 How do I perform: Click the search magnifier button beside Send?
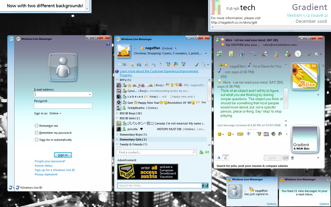pos(285,158)
